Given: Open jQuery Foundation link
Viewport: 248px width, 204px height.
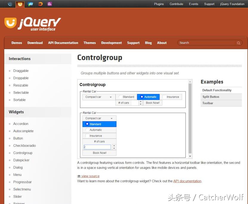Looking at the screenshot, I should click(232, 4).
